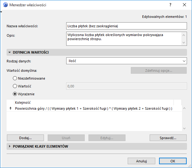
Task: Select the Wartość radio option
Action: click(x=15, y=86)
